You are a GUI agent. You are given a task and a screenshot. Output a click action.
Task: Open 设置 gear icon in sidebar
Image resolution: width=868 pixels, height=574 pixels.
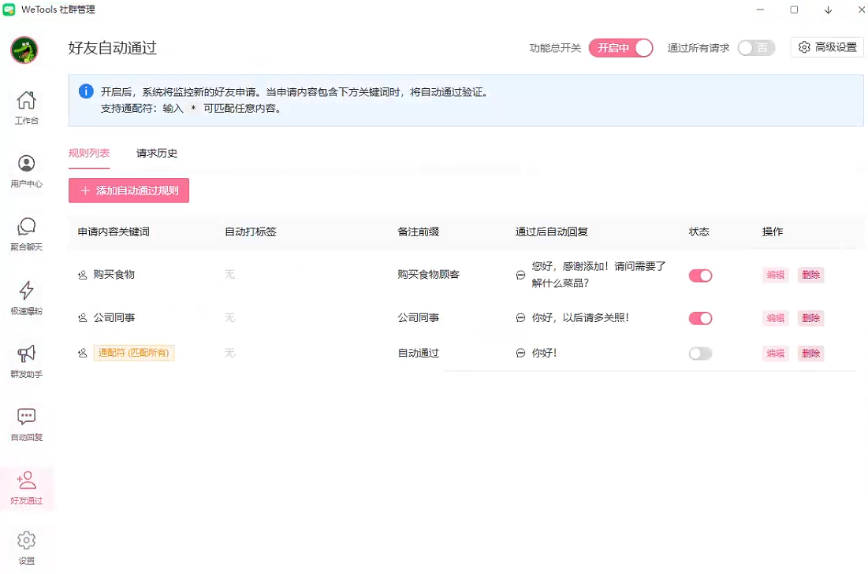coord(26,547)
